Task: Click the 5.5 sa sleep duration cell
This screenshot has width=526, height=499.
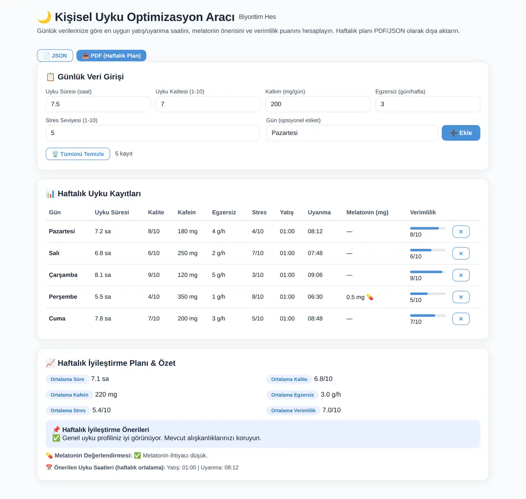Action: point(103,297)
